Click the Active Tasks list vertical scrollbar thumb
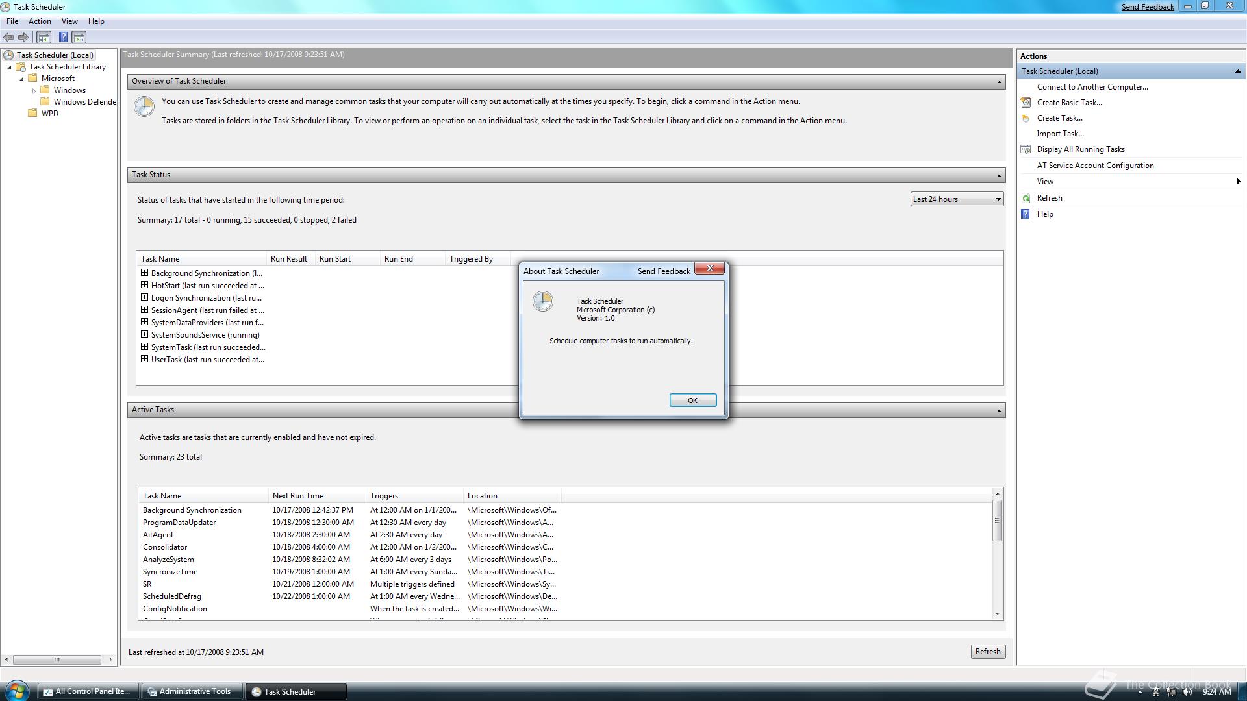 [x=998, y=520]
